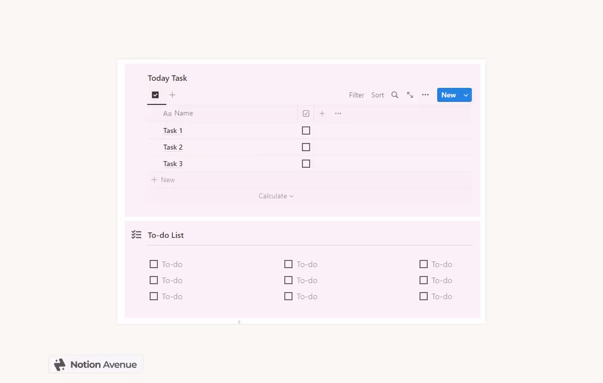Select the checkbox table view tab

tap(155, 95)
